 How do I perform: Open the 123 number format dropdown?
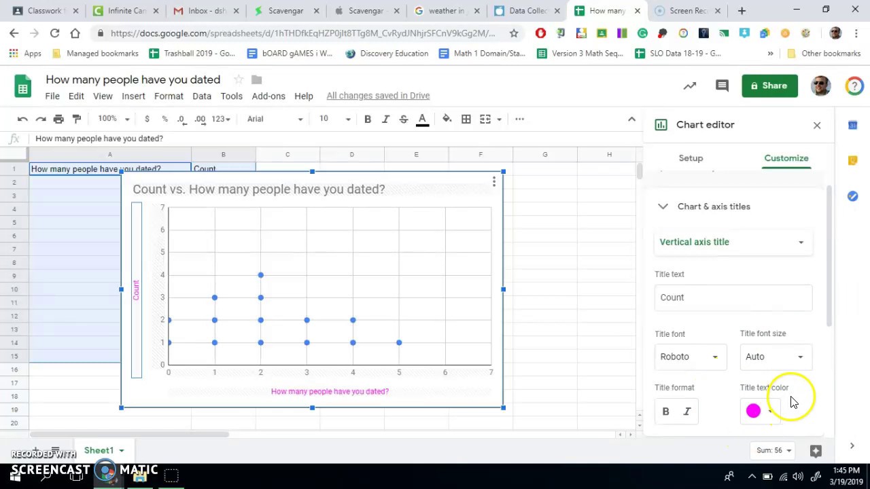tap(221, 119)
